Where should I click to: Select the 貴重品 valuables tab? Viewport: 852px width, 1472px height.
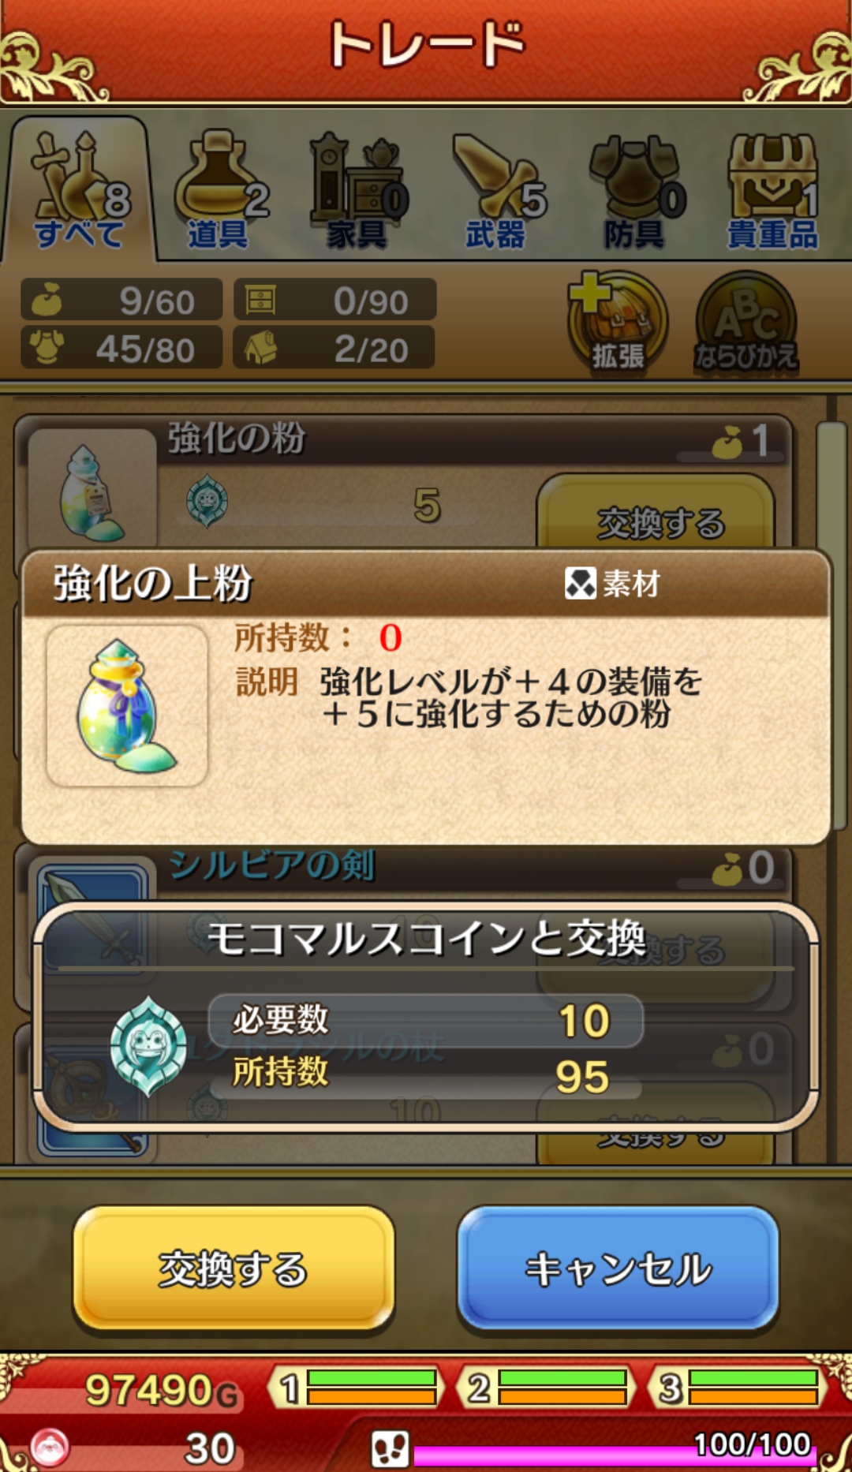point(773,191)
